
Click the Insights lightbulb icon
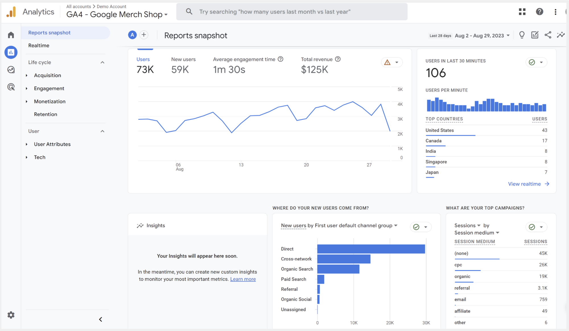tap(522, 35)
